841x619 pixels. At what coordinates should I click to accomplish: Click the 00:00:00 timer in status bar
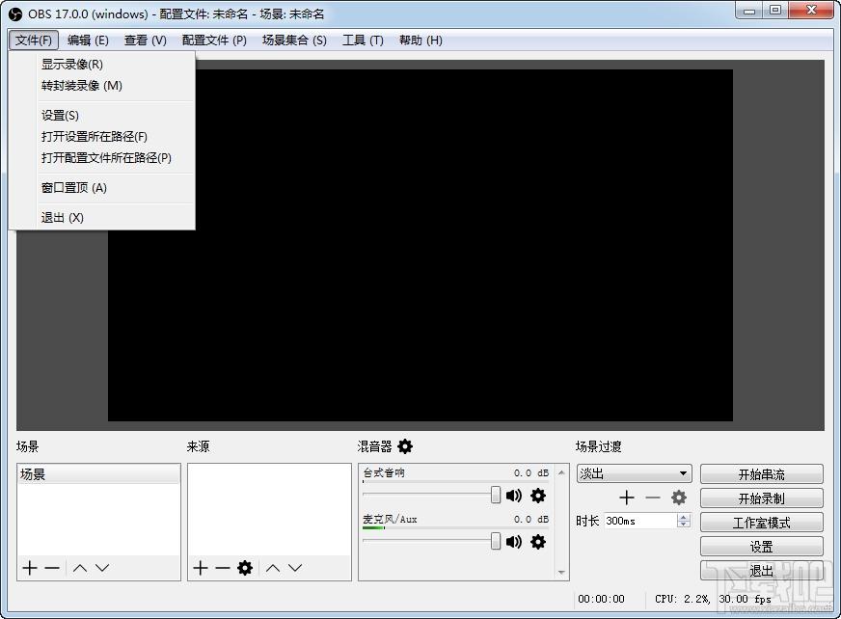[x=601, y=599]
